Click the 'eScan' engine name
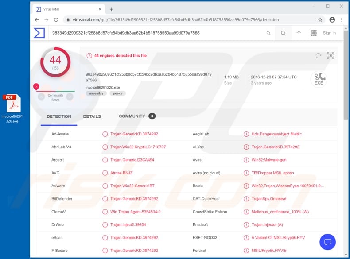Image resolution: width=350 pixels, height=259 pixels. click(x=57, y=238)
